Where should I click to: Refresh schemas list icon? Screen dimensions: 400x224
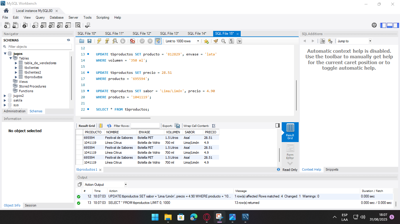(x=69, y=40)
